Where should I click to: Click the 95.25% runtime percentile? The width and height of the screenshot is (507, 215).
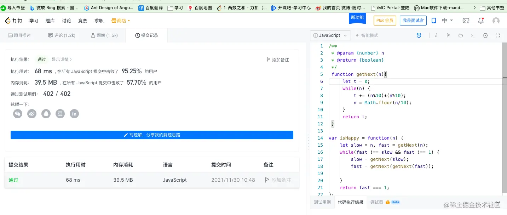pyautogui.click(x=132, y=71)
